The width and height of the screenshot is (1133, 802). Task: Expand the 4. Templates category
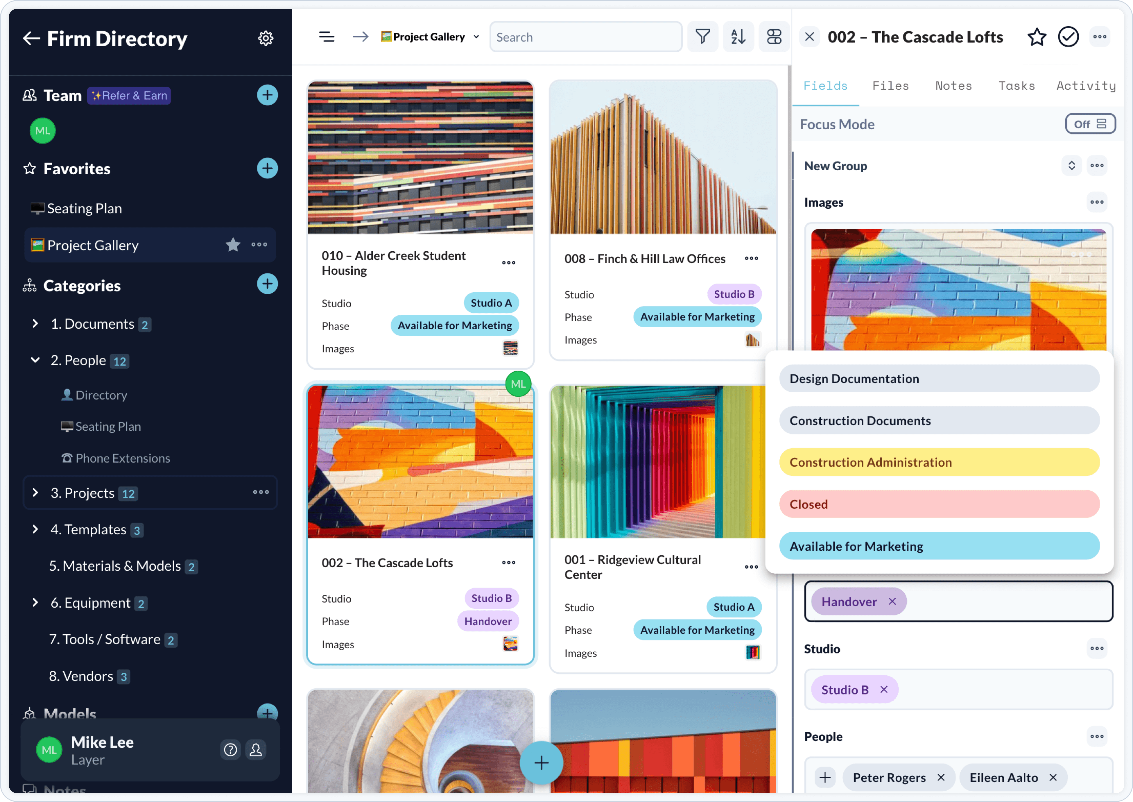click(x=35, y=529)
